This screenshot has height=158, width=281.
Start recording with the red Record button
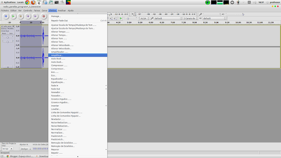click(x=43, y=16)
